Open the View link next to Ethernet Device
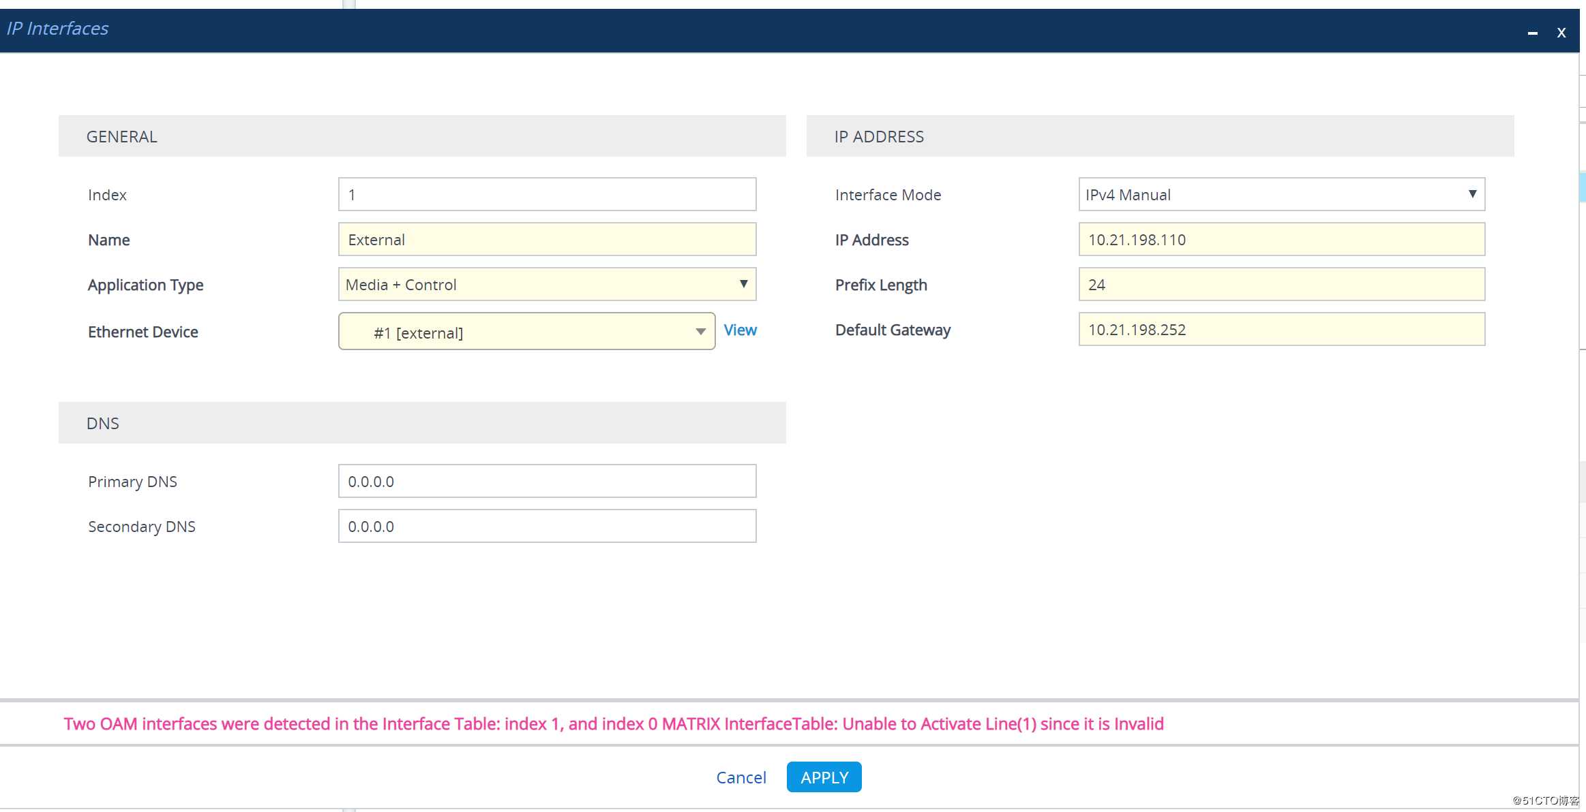The image size is (1586, 812). coord(740,330)
